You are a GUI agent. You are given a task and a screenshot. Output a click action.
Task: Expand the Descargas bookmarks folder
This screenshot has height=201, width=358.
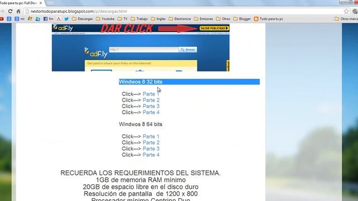[82, 19]
